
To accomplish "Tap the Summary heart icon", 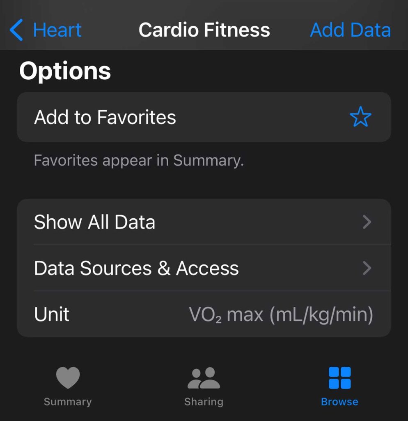I will 68,377.
